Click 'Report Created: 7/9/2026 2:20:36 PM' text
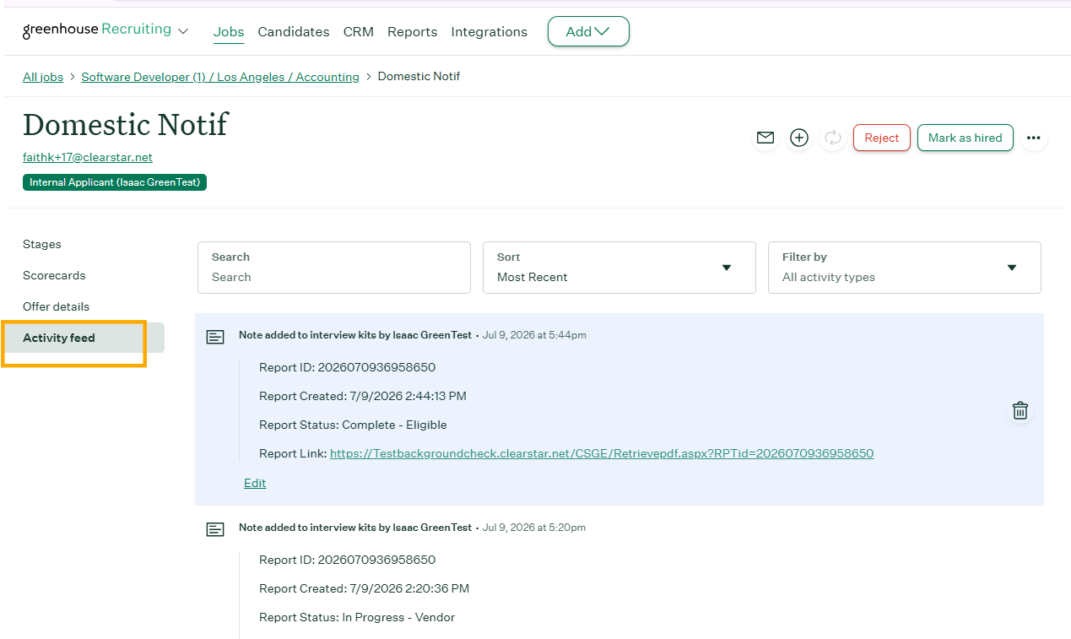1071x639 pixels. pos(364,588)
